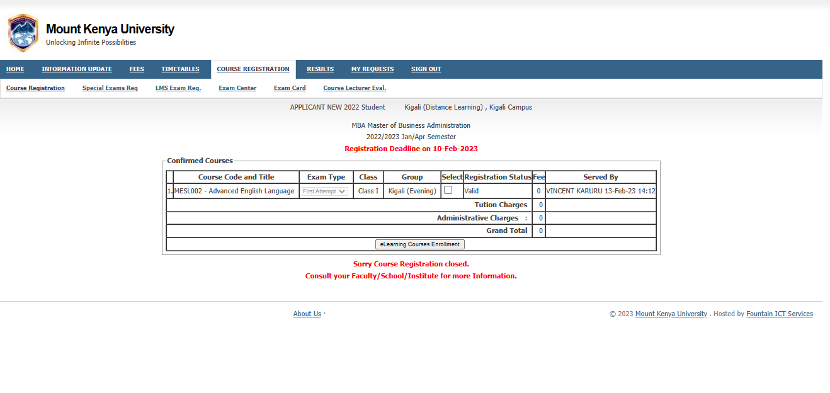This screenshot has width=830, height=393.
Task: Click the 2022/2023 Jan/Apr Semester text
Action: click(x=411, y=137)
